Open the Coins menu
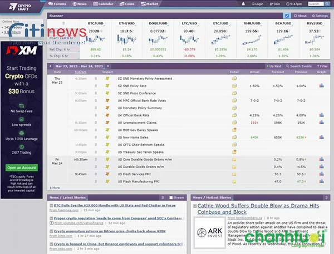The image size is (334, 254). point(127,4)
